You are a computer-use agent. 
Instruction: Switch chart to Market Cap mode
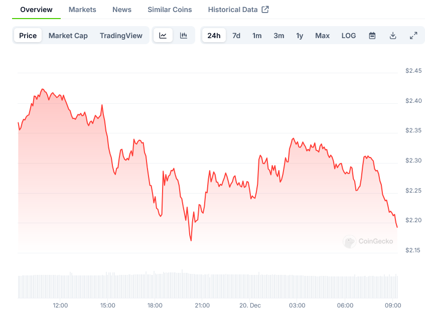(68, 36)
